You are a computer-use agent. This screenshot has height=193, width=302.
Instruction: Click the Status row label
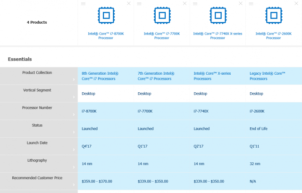coord(37,125)
